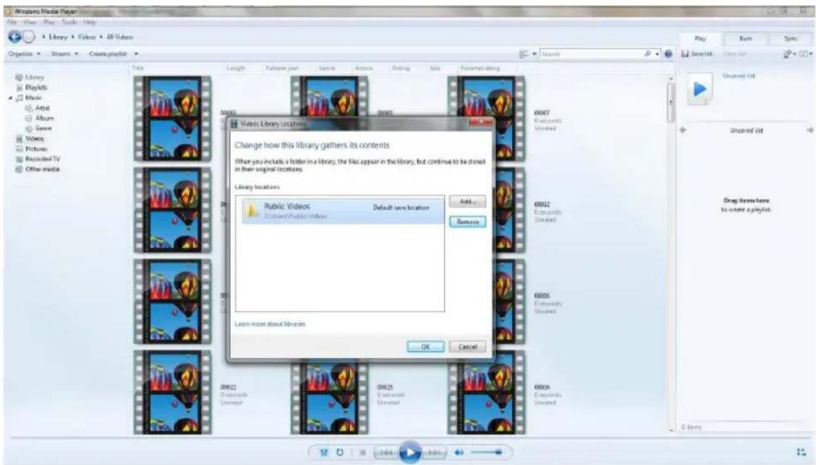Click Cancel in the library dialog
The image size is (816, 465).
[468, 347]
